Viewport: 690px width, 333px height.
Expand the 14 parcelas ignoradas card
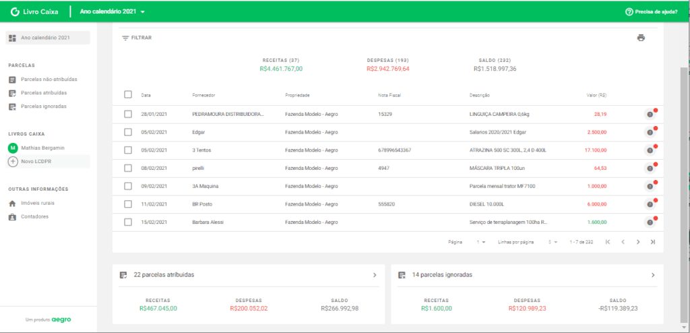click(653, 275)
